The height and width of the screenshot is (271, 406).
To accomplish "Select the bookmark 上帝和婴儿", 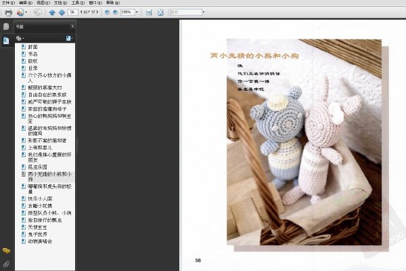I will click(40, 148).
